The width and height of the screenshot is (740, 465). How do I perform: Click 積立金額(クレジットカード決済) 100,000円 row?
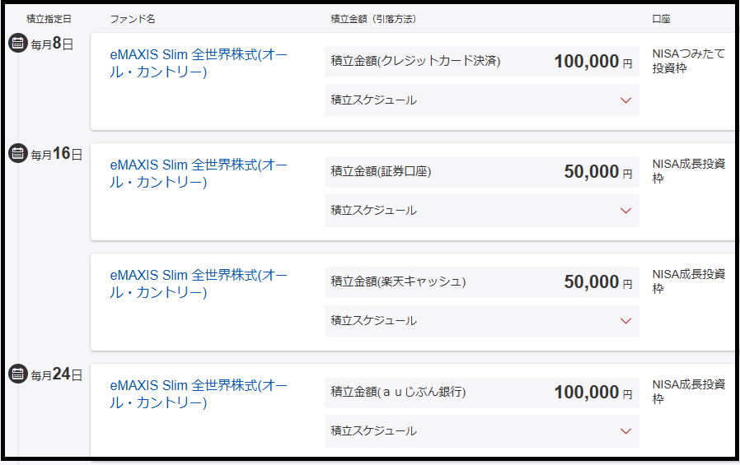point(481,62)
